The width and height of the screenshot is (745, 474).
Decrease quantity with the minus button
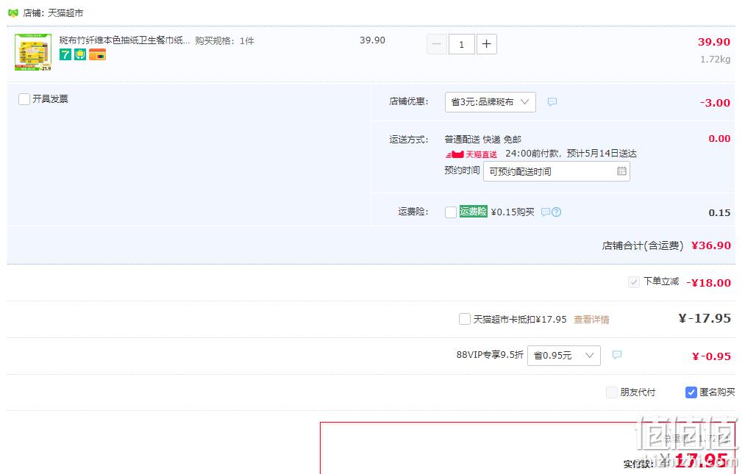pos(437,44)
